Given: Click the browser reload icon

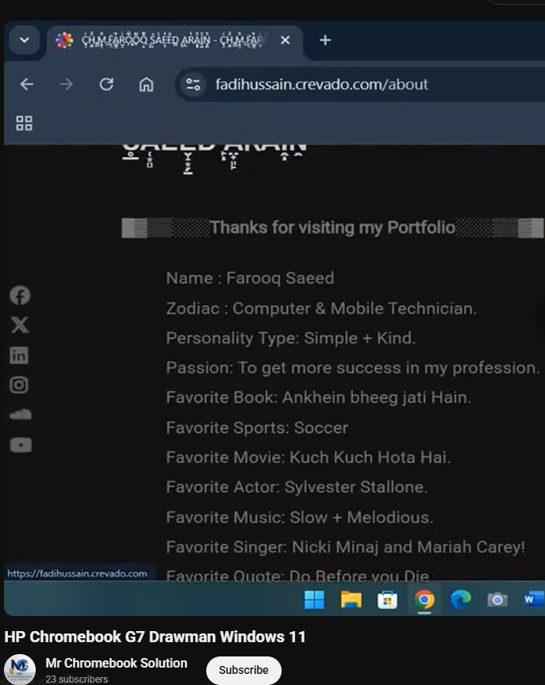Looking at the screenshot, I should (106, 84).
